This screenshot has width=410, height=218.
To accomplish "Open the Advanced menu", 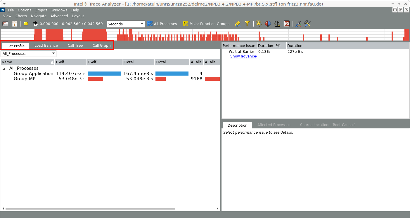I will (59, 16).
